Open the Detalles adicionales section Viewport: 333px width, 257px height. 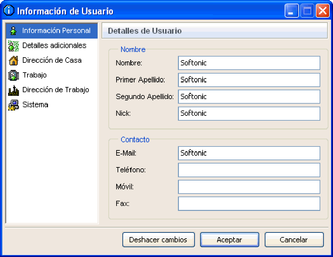(x=52, y=45)
